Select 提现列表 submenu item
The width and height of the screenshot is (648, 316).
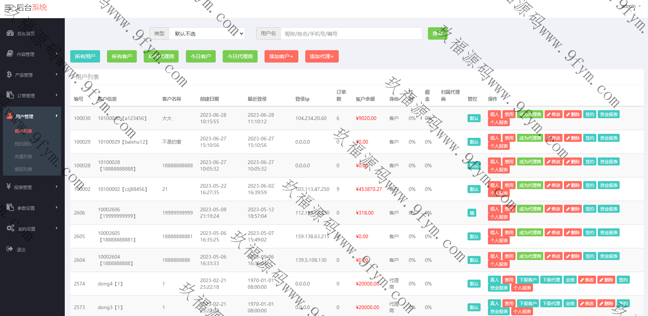[23, 169]
